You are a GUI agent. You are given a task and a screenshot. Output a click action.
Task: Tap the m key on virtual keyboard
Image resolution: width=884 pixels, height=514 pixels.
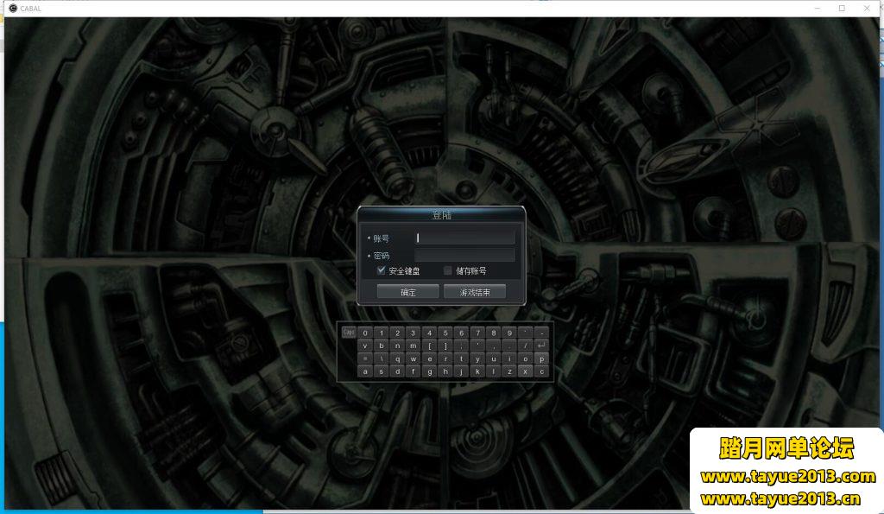pos(414,346)
